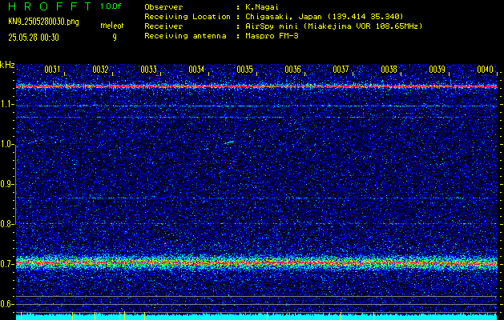
Task: Select the 0.8 frequency axis label
Action: click(x=6, y=224)
